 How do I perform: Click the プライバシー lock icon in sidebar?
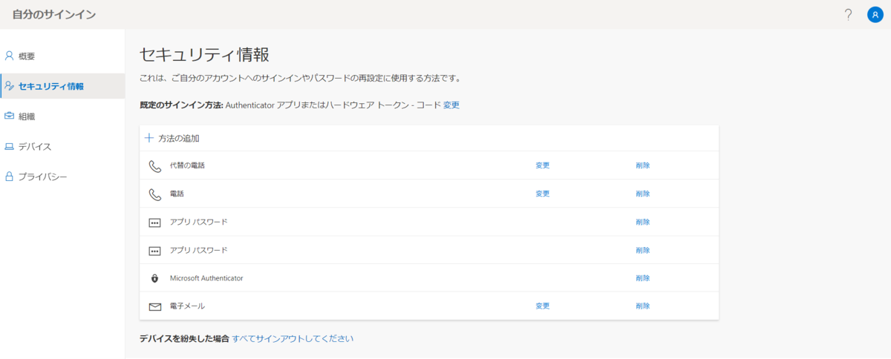pyautogui.click(x=9, y=177)
